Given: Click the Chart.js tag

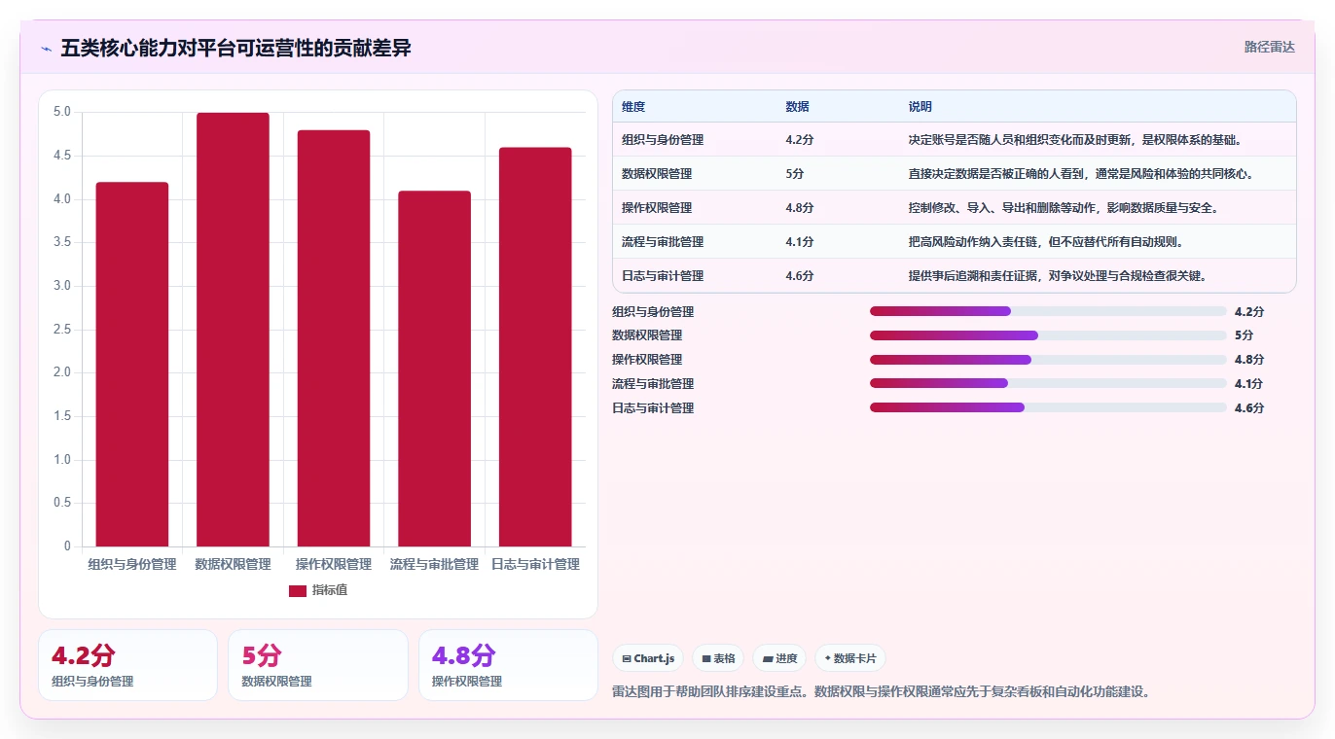Looking at the screenshot, I should pos(648,658).
